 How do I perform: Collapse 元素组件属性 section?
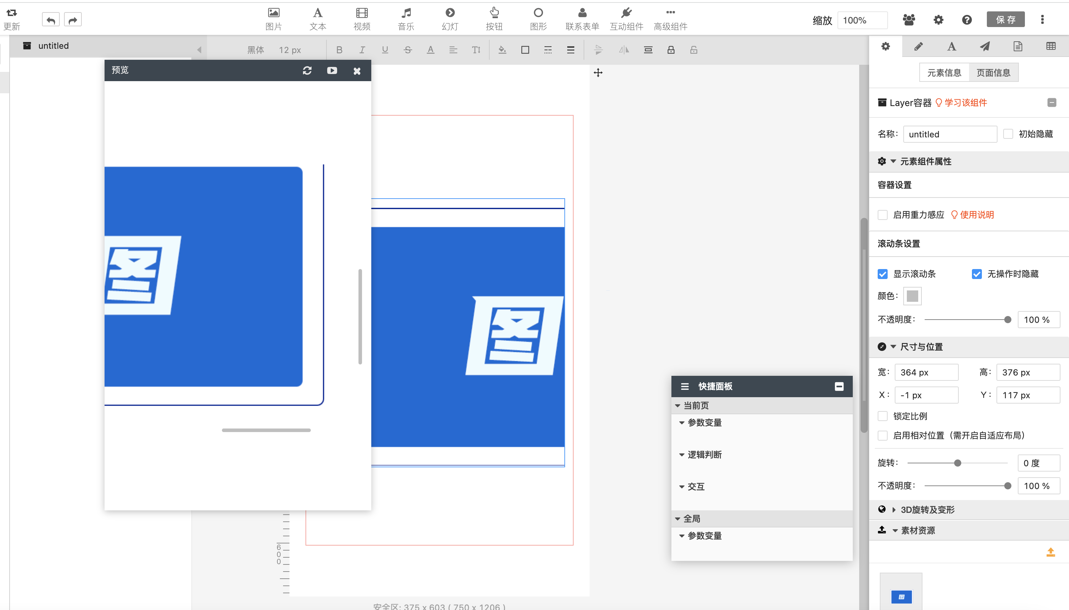[x=893, y=161]
